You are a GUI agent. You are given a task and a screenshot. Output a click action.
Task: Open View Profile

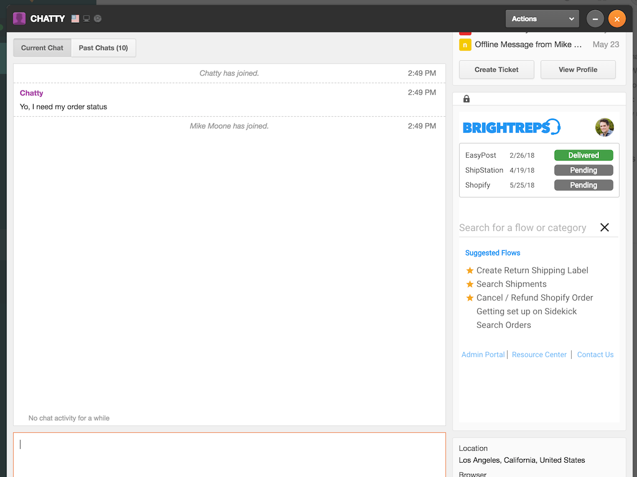(x=577, y=70)
